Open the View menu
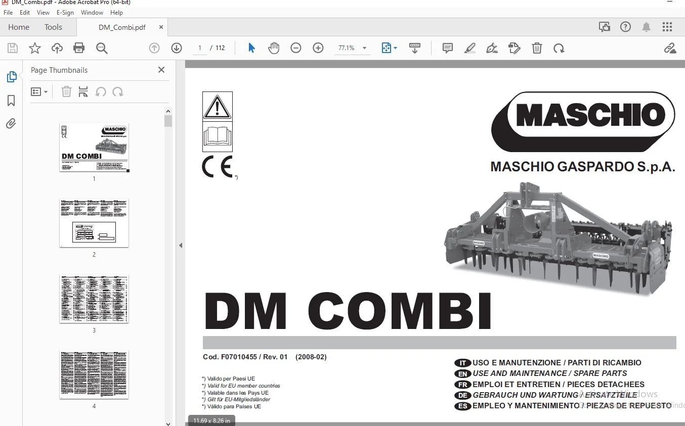This screenshot has width=685, height=426. point(44,13)
